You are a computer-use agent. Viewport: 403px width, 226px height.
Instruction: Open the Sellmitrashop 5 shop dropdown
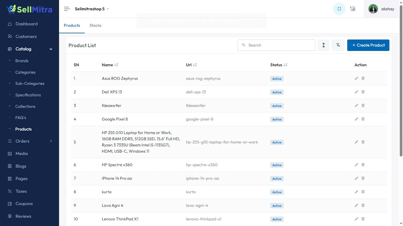[x=92, y=9]
